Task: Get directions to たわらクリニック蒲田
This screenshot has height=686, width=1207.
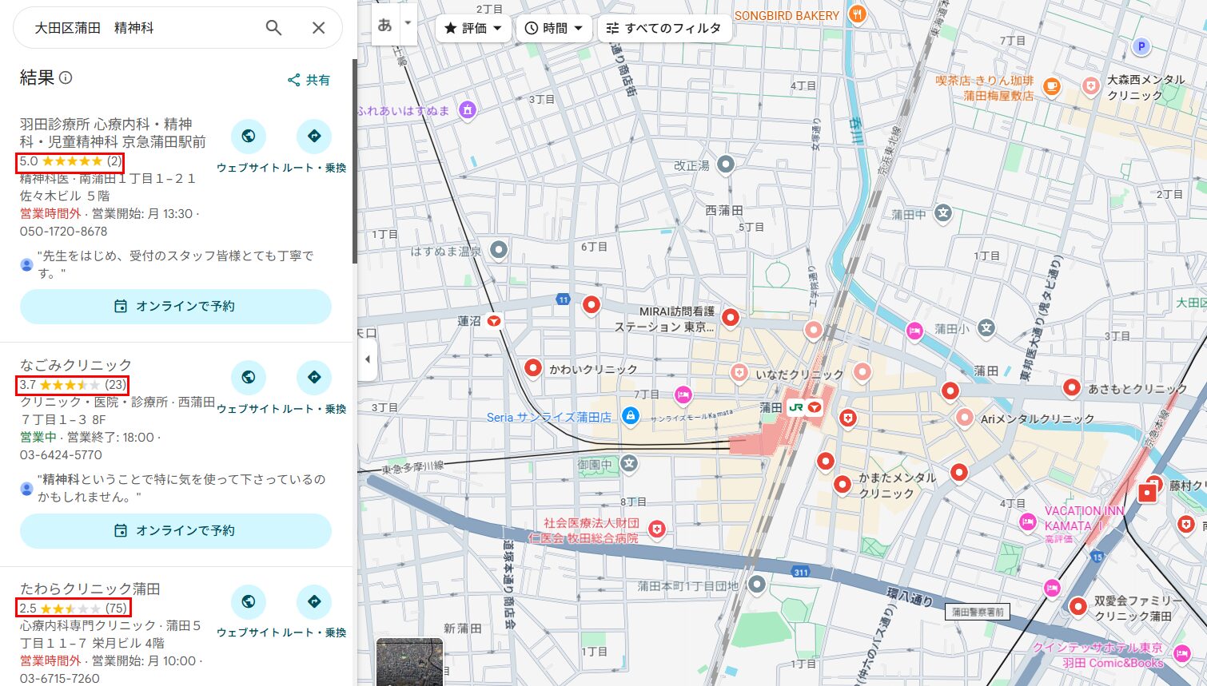Action: click(x=314, y=601)
